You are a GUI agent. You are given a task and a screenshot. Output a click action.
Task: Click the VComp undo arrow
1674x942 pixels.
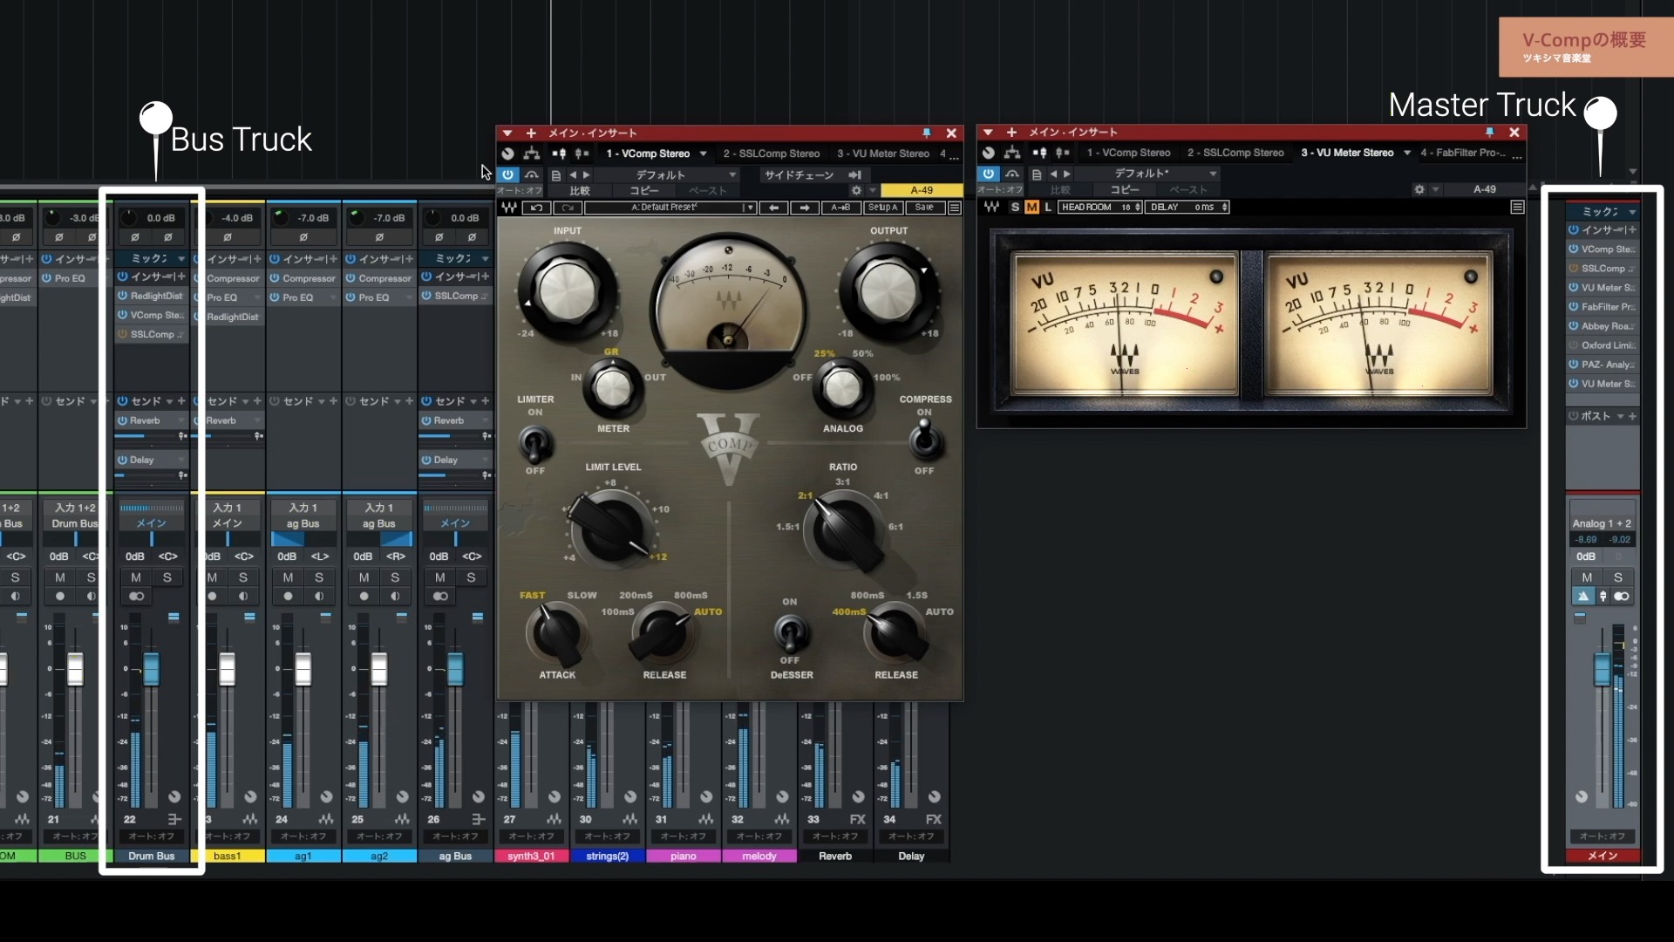(x=536, y=208)
